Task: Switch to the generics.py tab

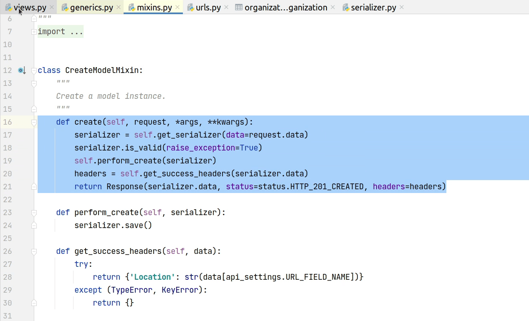Action: pos(91,8)
